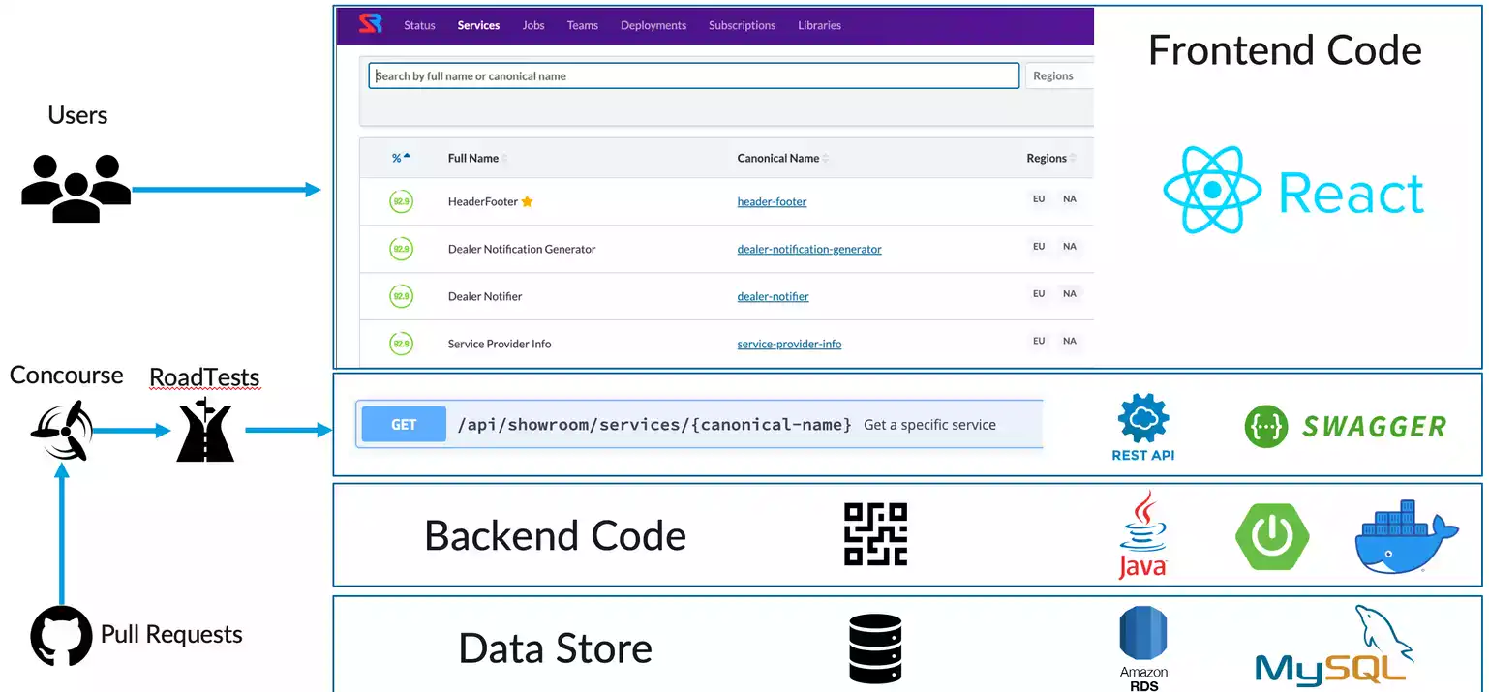Select the Spring Boot icon
The width and height of the screenshot is (1489, 692).
(1272, 535)
